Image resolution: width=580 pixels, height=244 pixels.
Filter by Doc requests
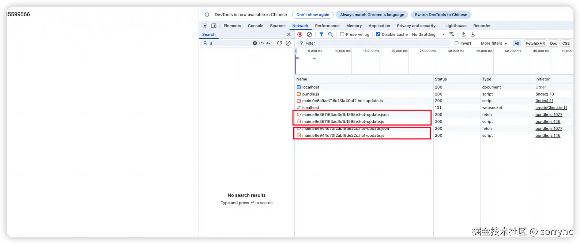click(x=554, y=43)
